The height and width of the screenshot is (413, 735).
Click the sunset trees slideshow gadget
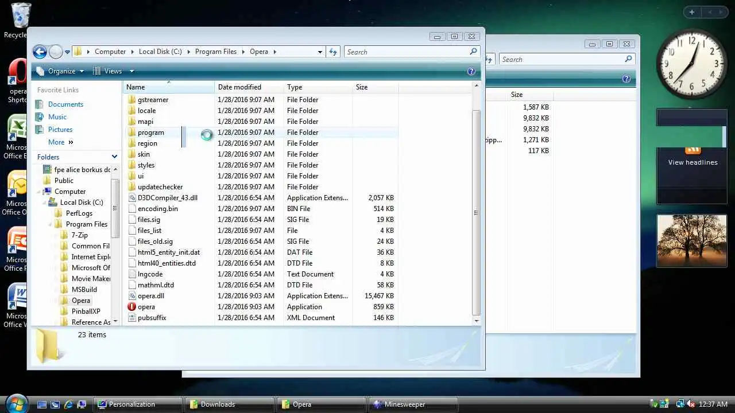pos(692,241)
